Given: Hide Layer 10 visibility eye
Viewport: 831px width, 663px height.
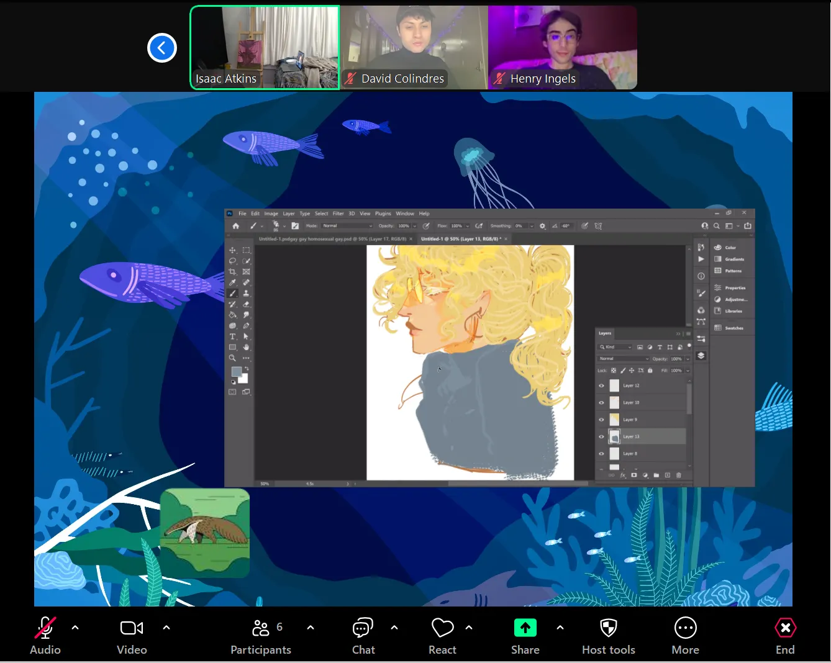Looking at the screenshot, I should coord(601,402).
